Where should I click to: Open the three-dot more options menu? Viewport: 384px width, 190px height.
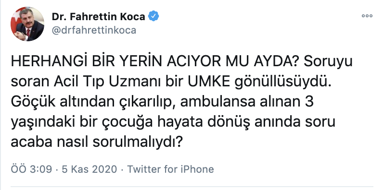[x=367, y=16]
